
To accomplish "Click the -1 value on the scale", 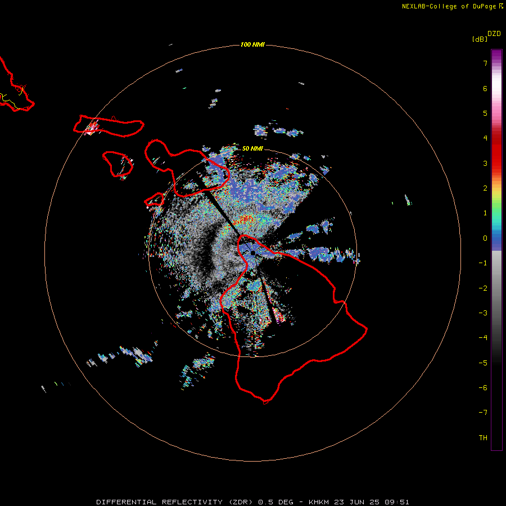I will (483, 263).
